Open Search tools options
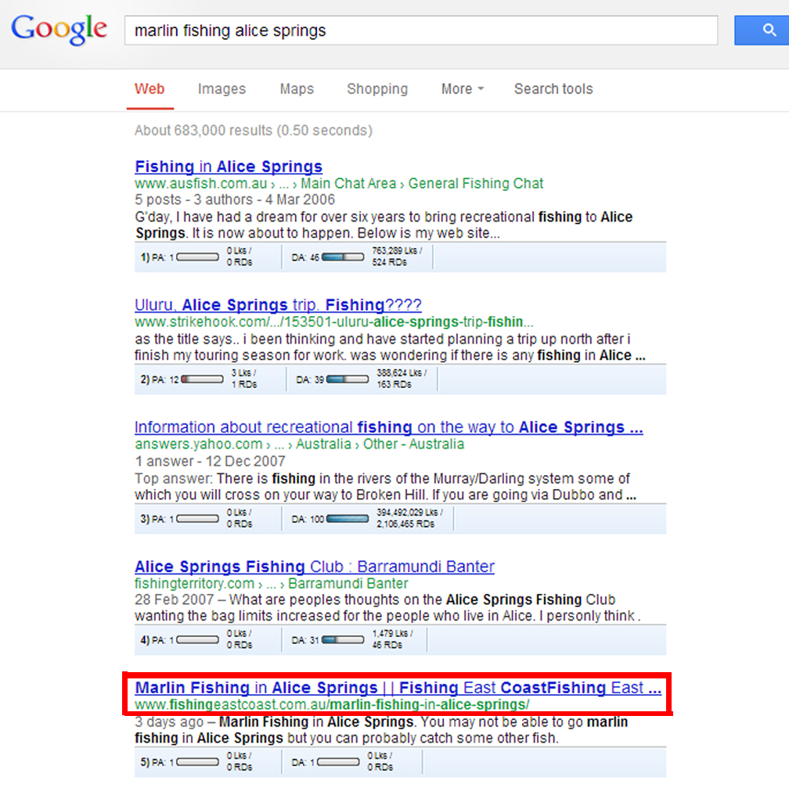Image resolution: width=789 pixels, height=795 pixels. (553, 89)
